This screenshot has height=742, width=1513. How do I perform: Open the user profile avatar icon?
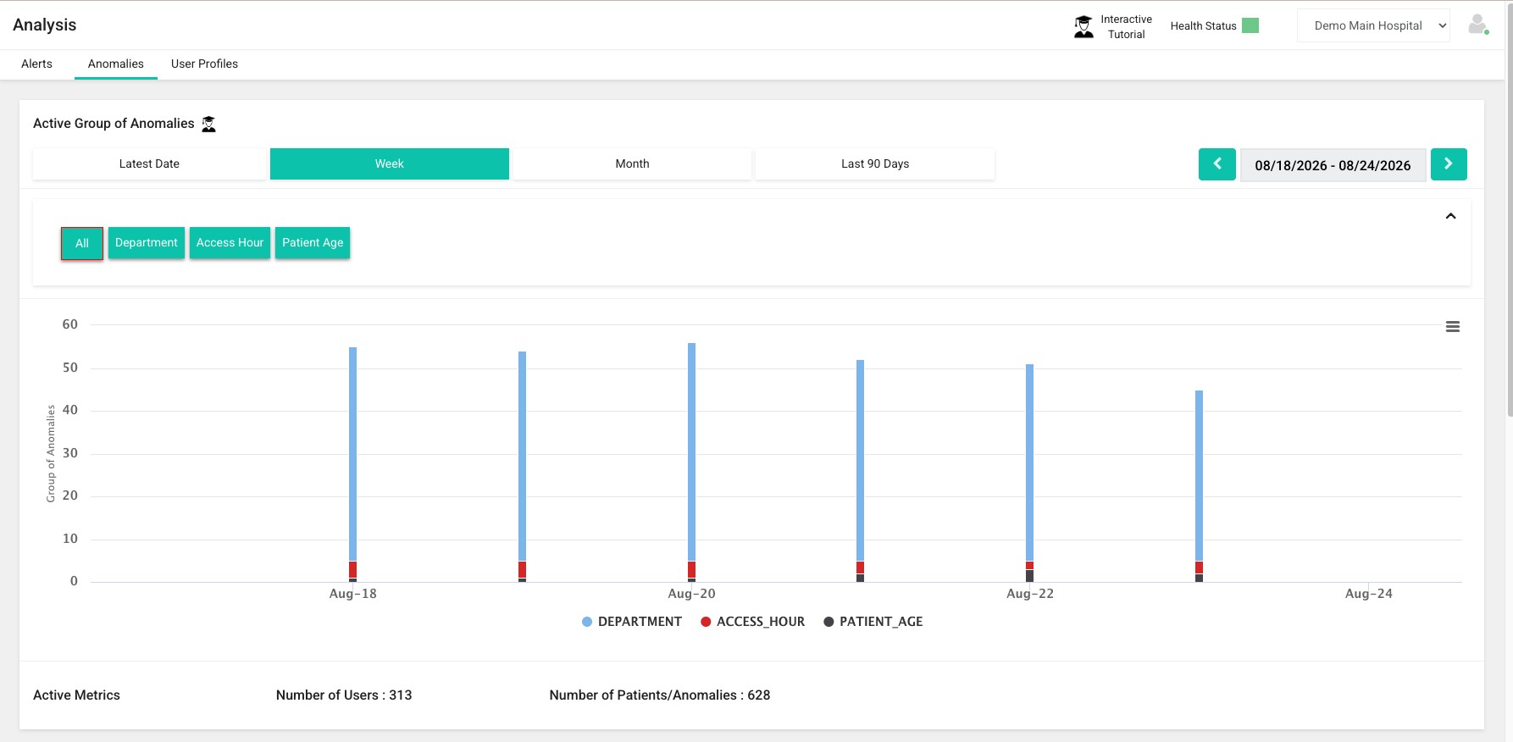pos(1478,25)
